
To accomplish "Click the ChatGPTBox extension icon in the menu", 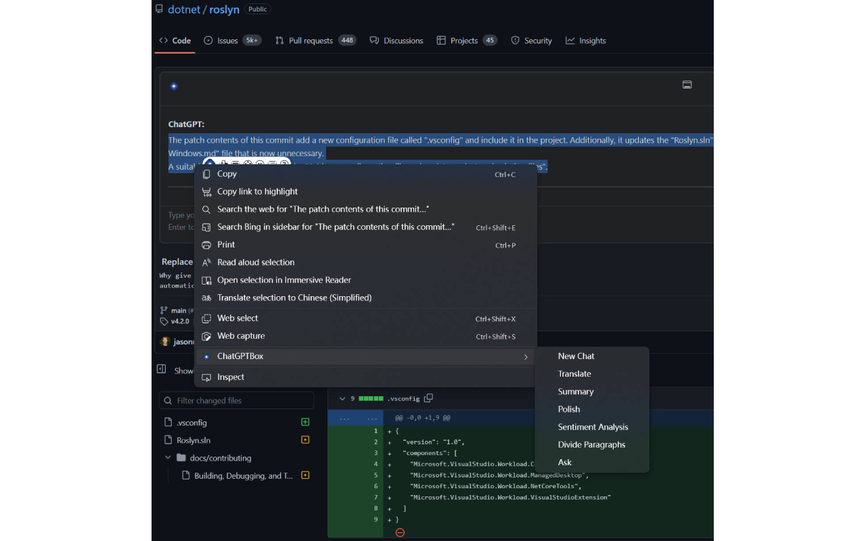I will 206,356.
